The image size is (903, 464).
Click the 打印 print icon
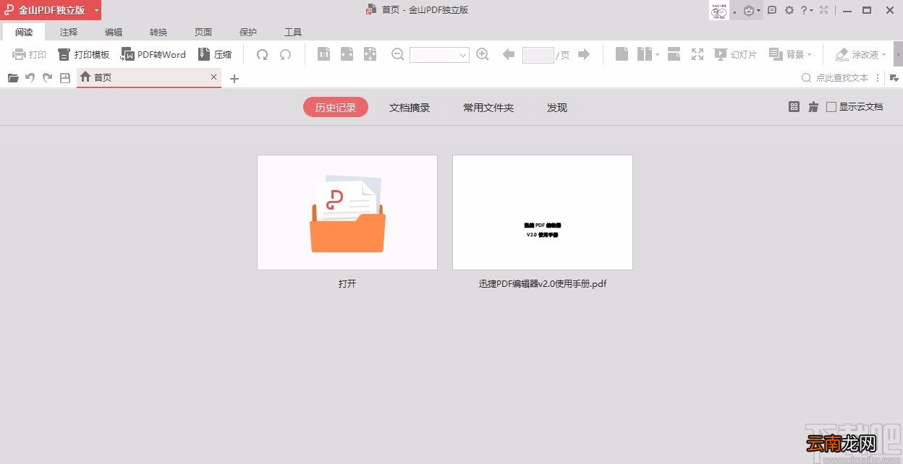click(x=20, y=54)
